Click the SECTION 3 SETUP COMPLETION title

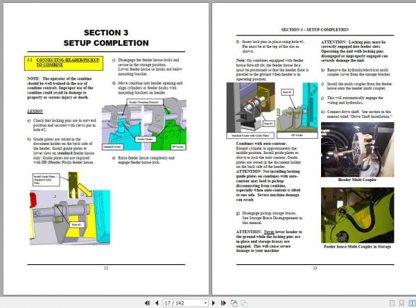pos(106,37)
